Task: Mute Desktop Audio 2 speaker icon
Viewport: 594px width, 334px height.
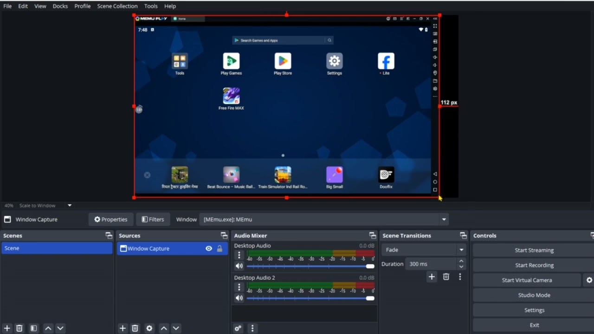Action: click(x=239, y=298)
